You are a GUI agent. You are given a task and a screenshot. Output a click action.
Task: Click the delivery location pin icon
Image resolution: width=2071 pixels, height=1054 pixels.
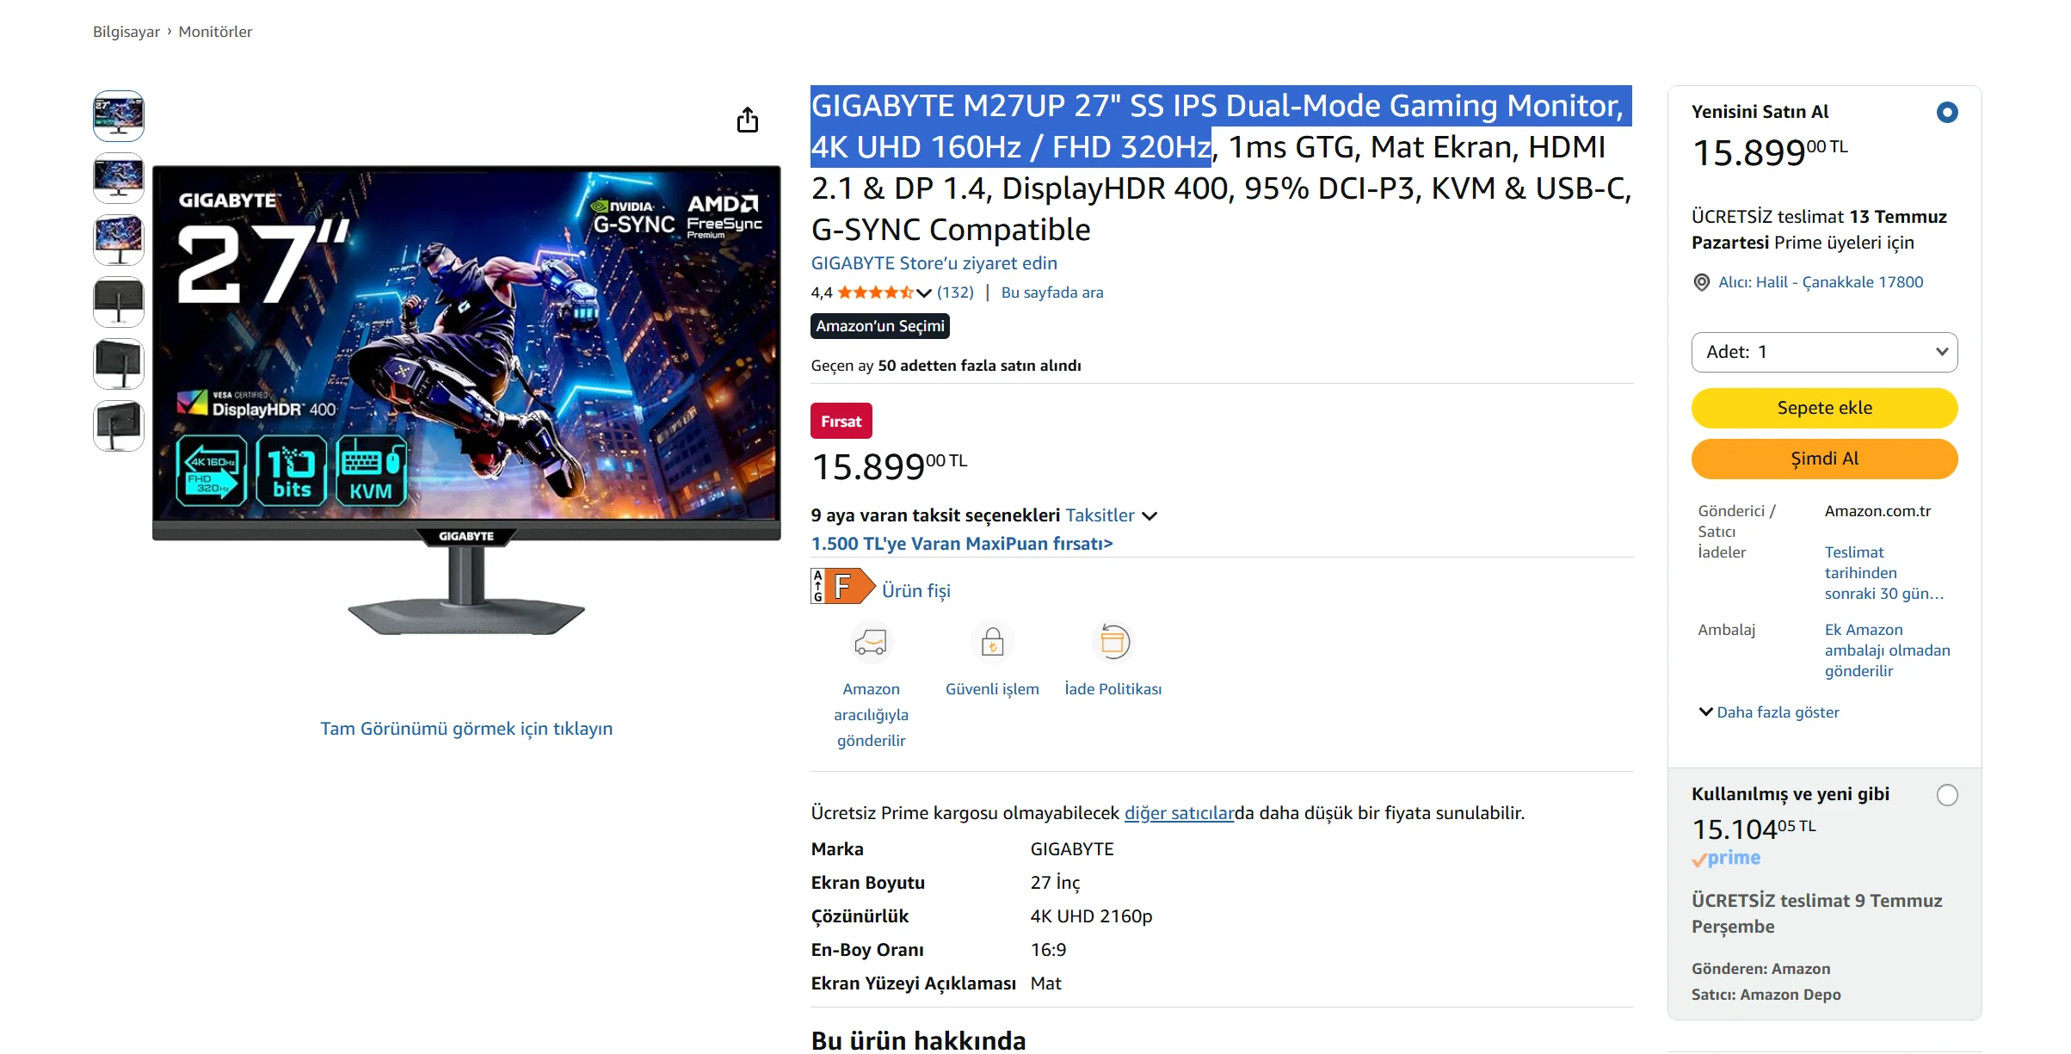pyautogui.click(x=1701, y=283)
